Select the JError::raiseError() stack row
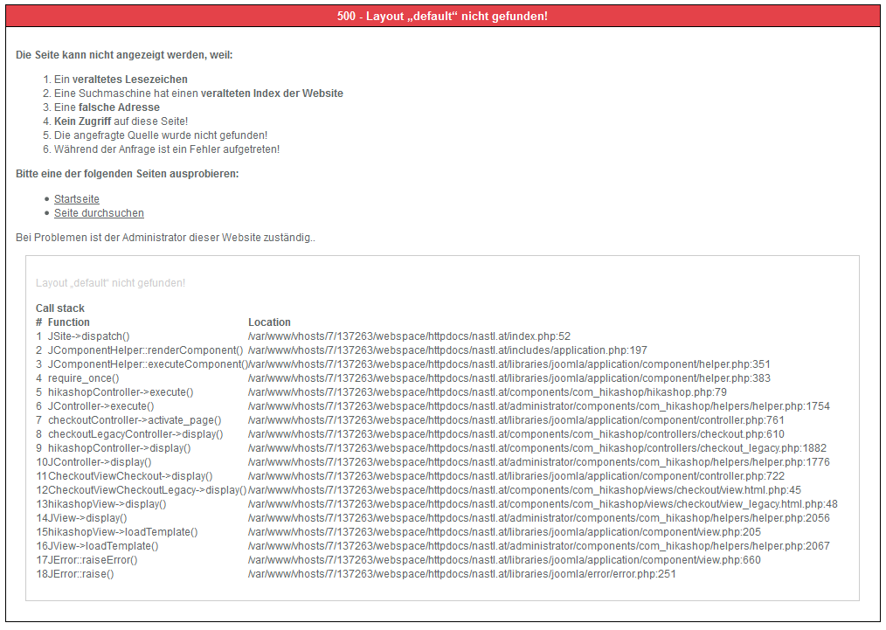Screen dimensions: 886x630 click(93, 560)
